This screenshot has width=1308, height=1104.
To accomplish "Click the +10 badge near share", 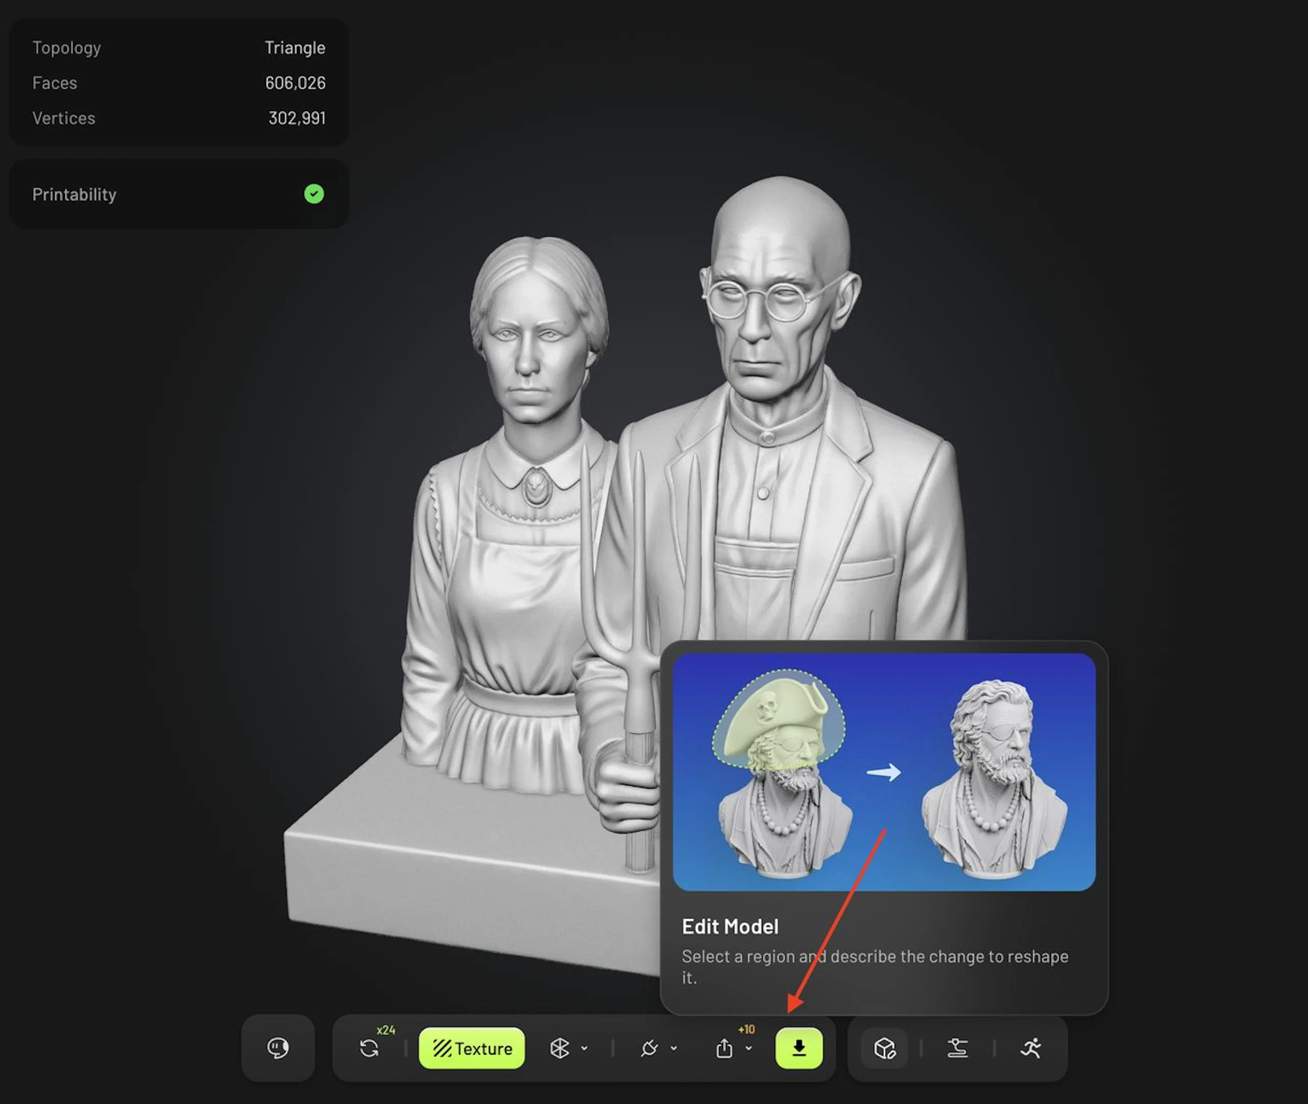I will 746,1029.
